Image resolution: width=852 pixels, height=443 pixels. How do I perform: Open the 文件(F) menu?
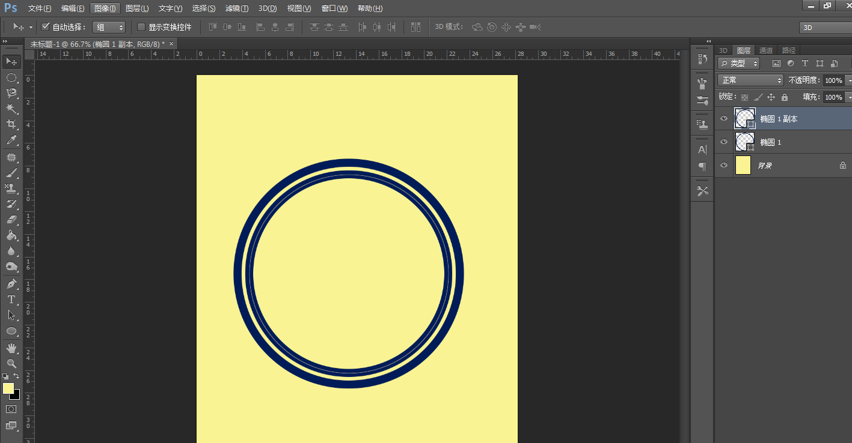coord(40,8)
